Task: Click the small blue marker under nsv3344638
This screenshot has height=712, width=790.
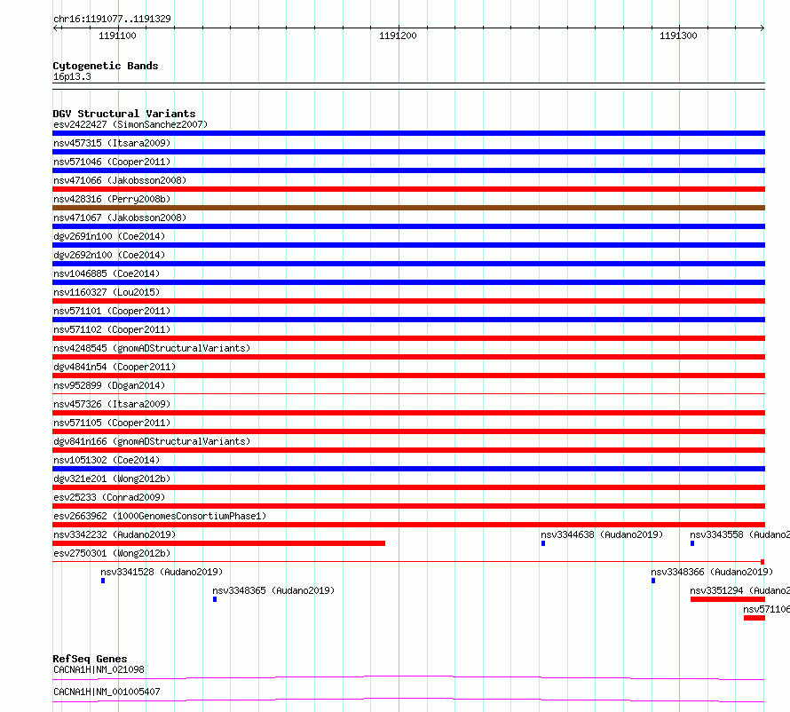Action: (543, 543)
